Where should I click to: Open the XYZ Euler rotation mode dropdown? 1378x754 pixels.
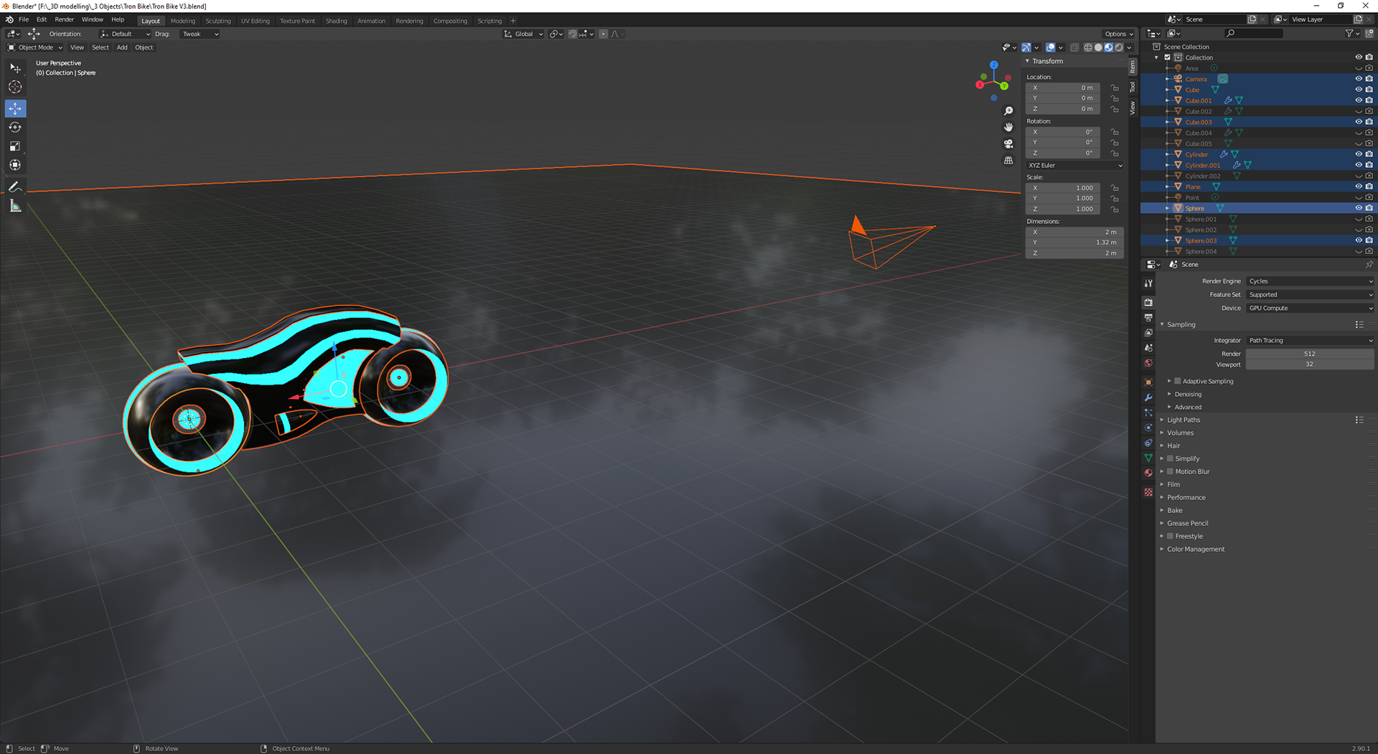tap(1074, 165)
